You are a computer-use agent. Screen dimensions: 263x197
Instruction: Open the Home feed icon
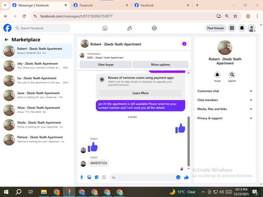click(105, 28)
